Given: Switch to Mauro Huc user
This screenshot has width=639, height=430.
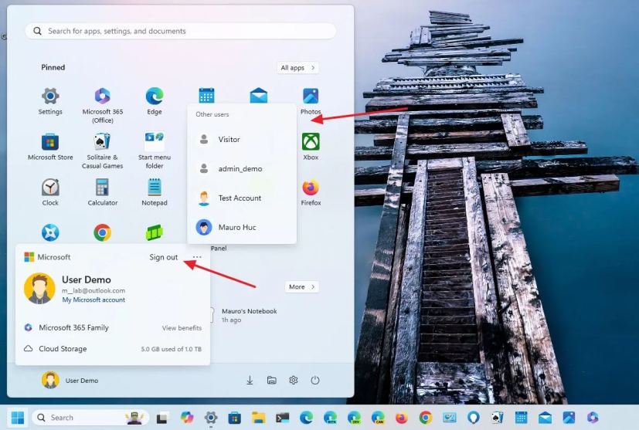Looking at the screenshot, I should click(242, 227).
